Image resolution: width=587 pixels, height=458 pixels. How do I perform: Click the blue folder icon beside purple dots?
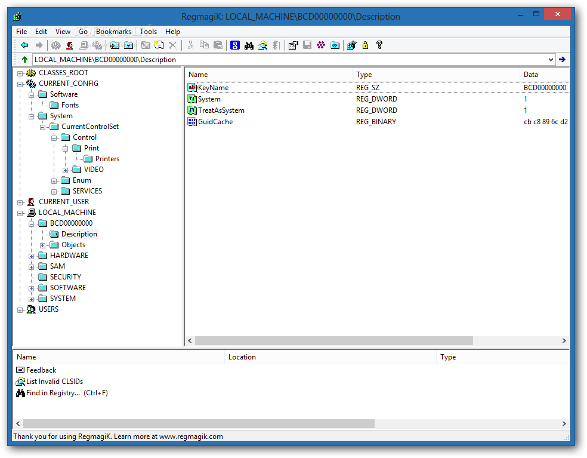point(335,45)
